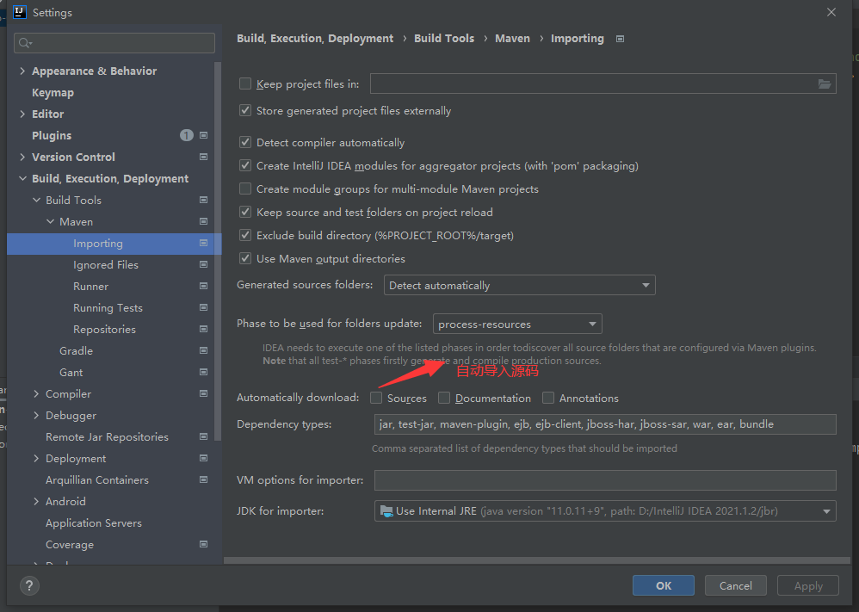The image size is (859, 612).
Task: Collapse the Maven node
Action: 50,221
